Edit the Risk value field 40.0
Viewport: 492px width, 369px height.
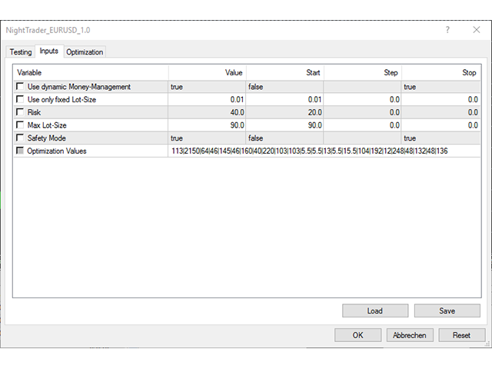(x=207, y=112)
